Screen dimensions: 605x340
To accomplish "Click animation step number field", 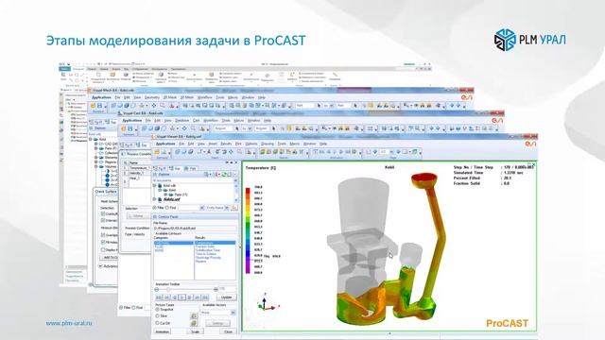I will tap(227, 289).
